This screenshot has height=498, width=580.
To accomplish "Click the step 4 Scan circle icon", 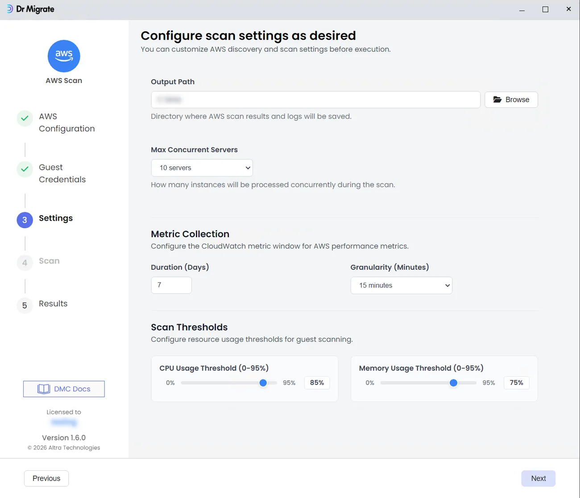I will 25,263.
